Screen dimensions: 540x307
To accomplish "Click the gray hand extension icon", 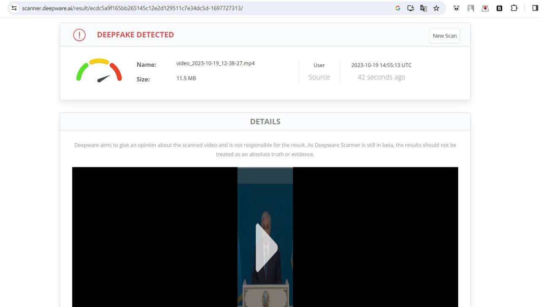I will point(471,8).
